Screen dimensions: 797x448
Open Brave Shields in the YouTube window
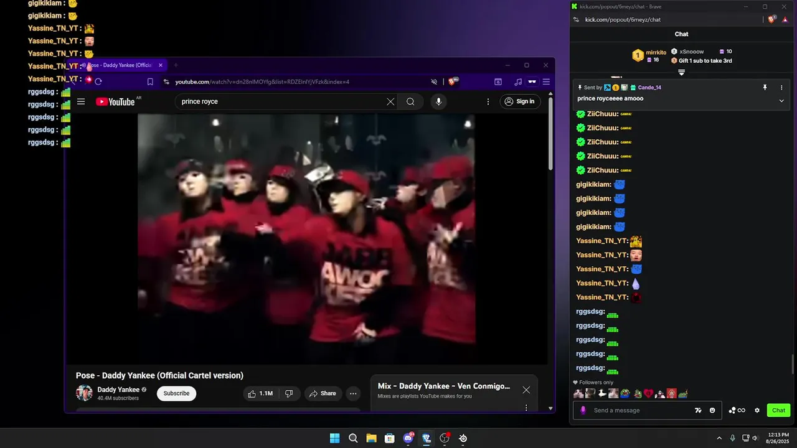[x=453, y=82]
